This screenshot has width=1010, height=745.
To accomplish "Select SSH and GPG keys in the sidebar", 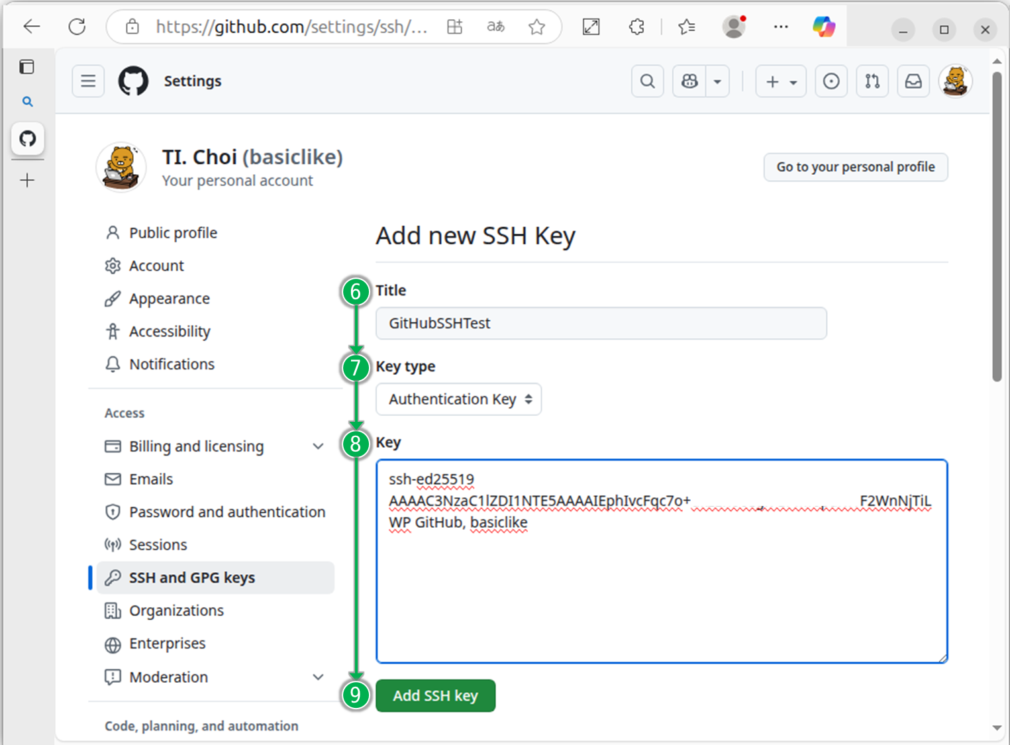I will (x=215, y=577).
